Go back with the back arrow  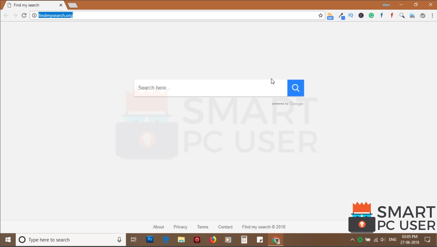click(x=6, y=15)
